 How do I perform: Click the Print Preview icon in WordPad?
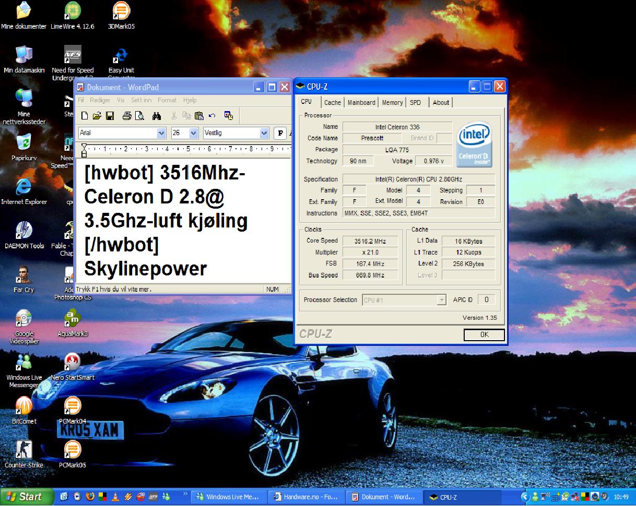139,116
